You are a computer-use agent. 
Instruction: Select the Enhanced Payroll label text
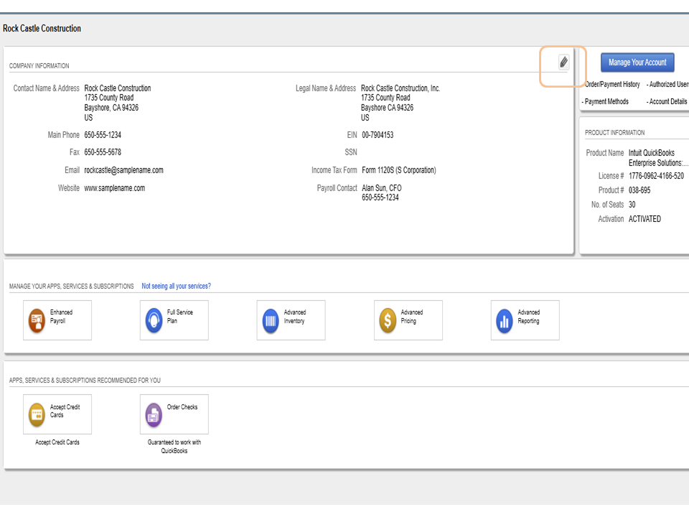click(61, 317)
